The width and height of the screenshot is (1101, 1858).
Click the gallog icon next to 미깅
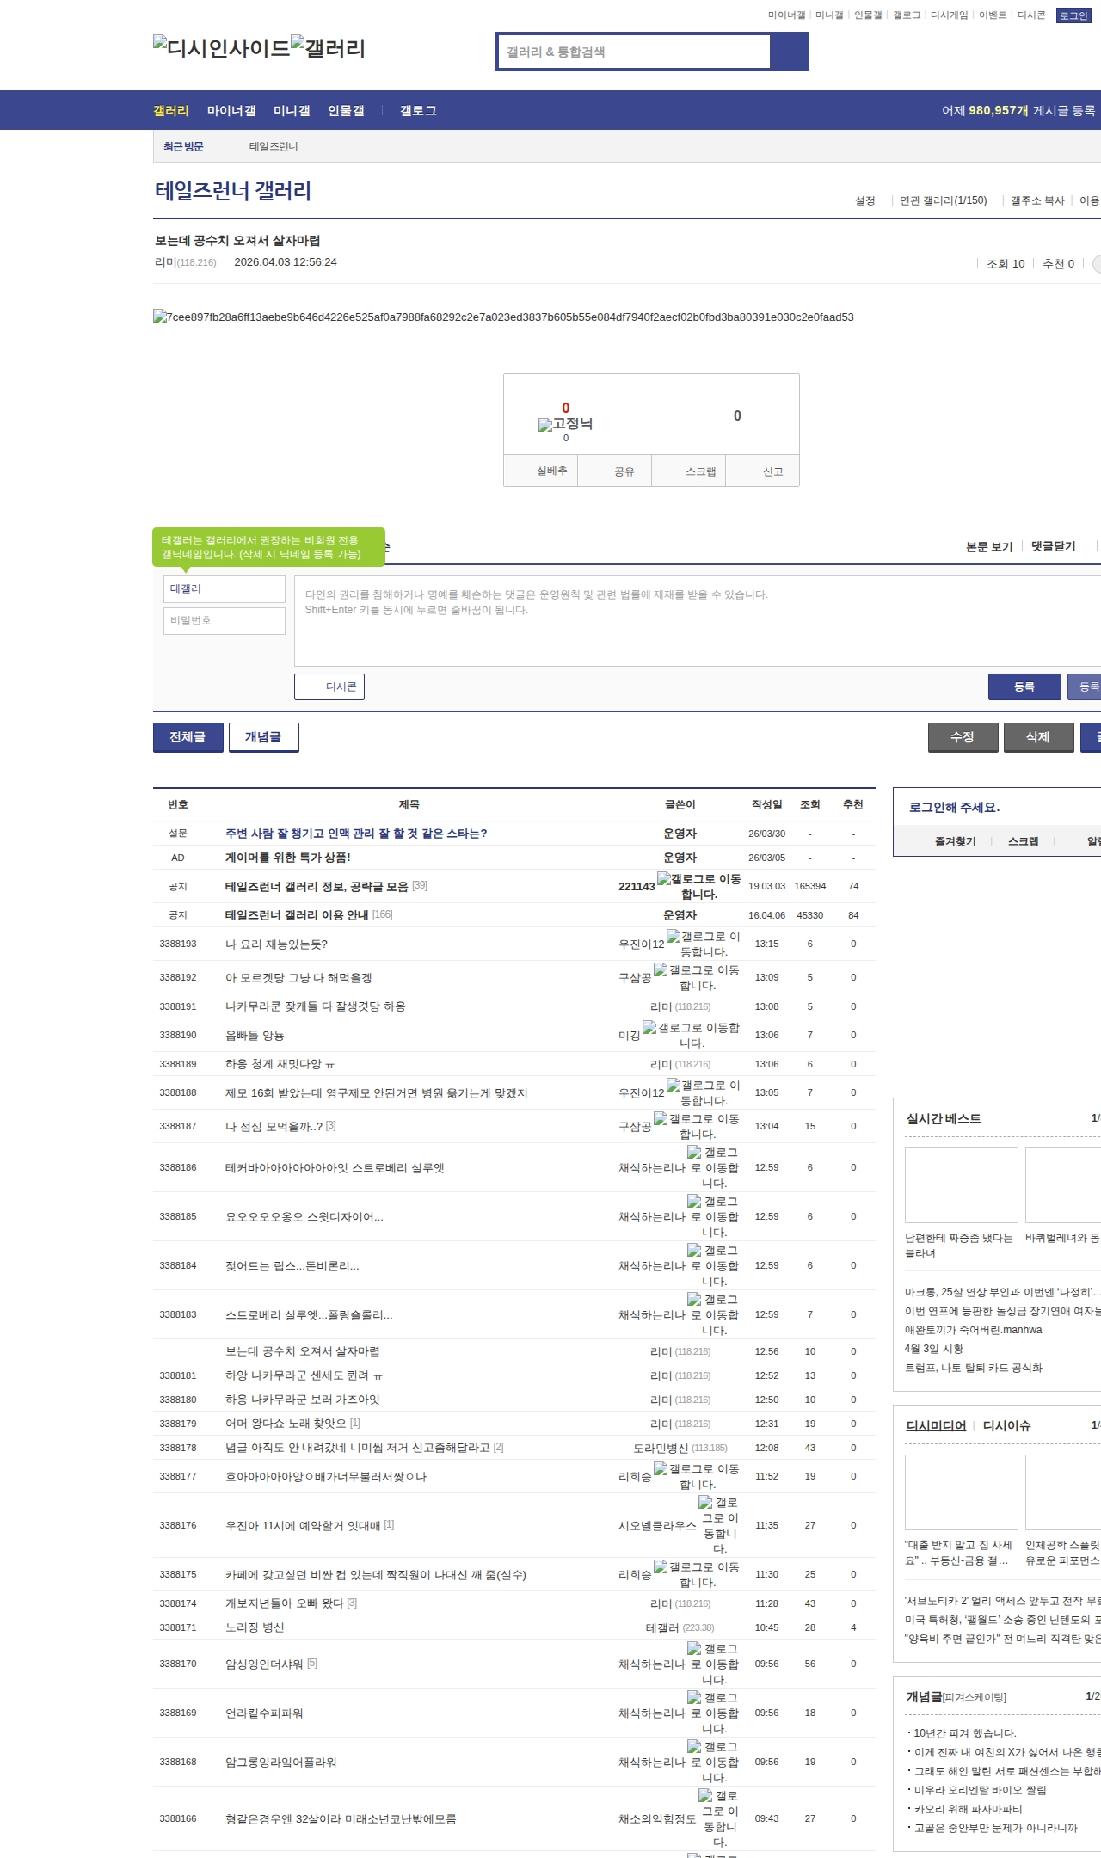coord(649,1027)
